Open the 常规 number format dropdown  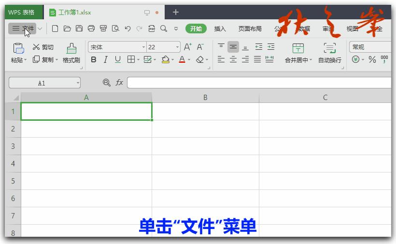tap(370, 47)
